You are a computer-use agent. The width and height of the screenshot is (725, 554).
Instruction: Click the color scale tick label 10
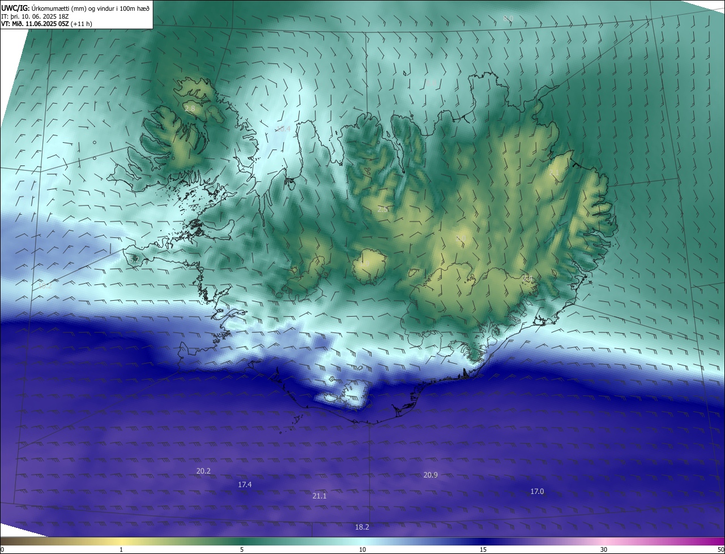tap(362, 549)
